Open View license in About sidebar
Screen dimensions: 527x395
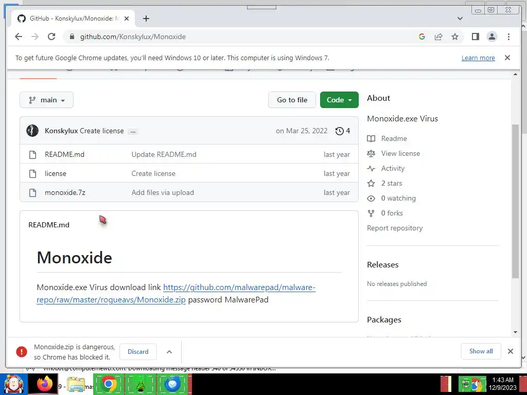[400, 153]
